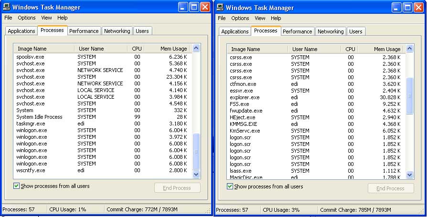The image size is (427, 217).
Task: Select KMMSG.EXE process row
Action: point(317,124)
